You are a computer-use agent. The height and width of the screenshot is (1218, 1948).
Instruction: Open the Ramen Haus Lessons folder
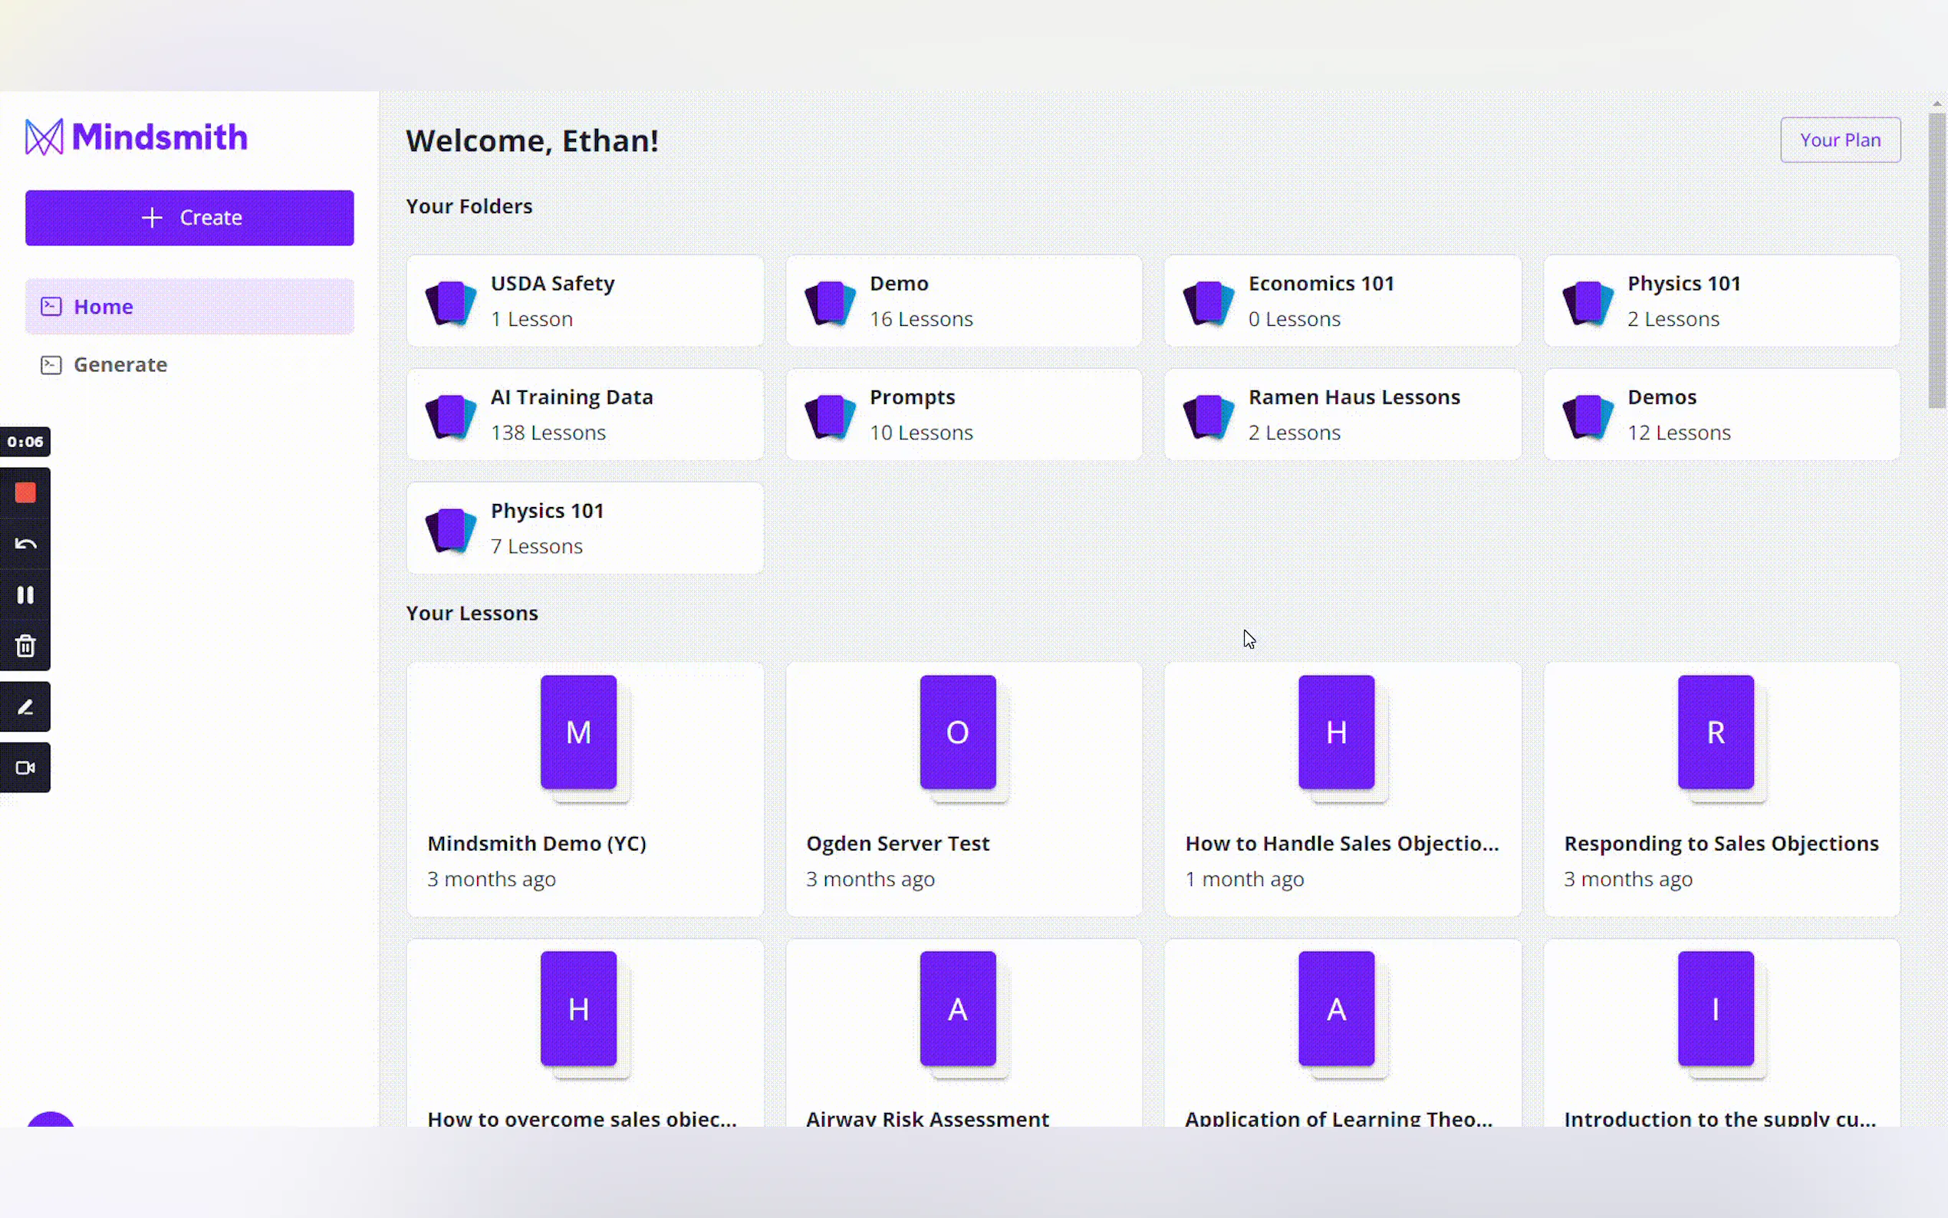click(x=1342, y=414)
